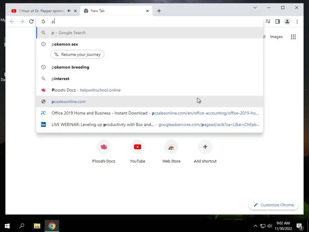
Task: Open the Windows Start menu
Action: [7, 226]
